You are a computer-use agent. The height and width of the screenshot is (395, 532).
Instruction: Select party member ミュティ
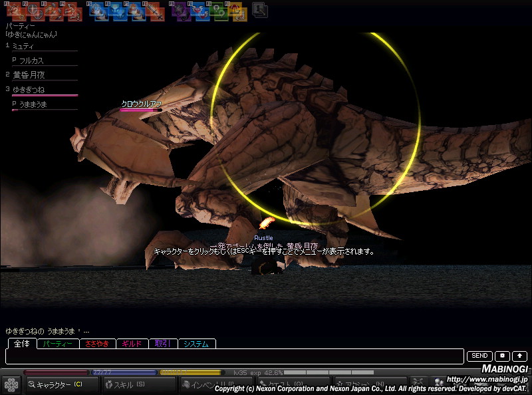pyautogui.click(x=23, y=46)
